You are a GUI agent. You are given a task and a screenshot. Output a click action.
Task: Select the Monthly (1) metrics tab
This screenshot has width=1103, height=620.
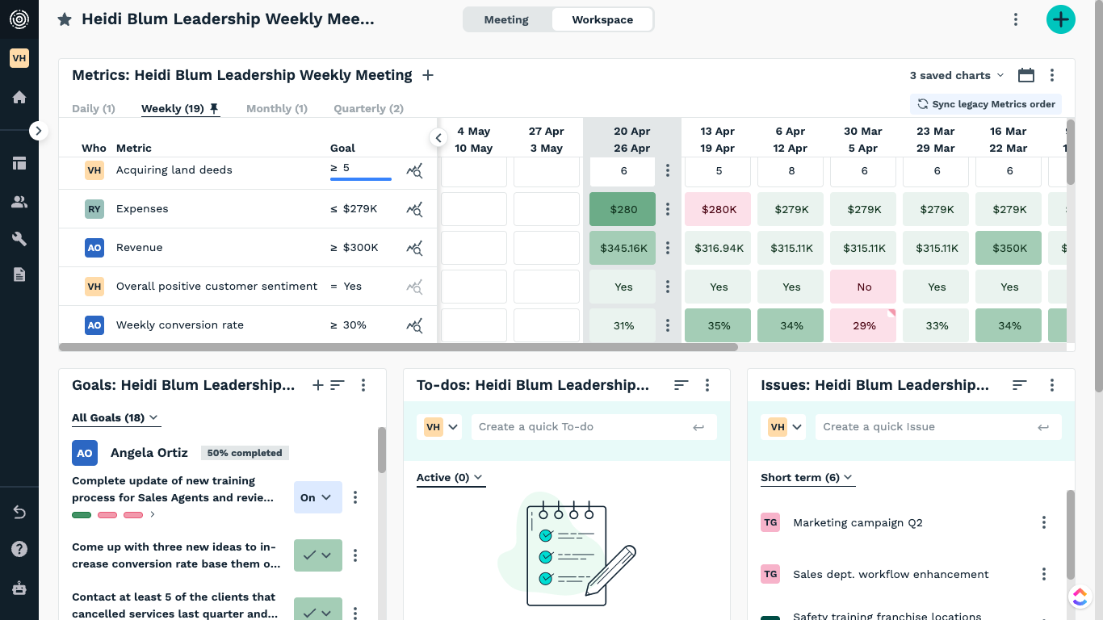277,108
